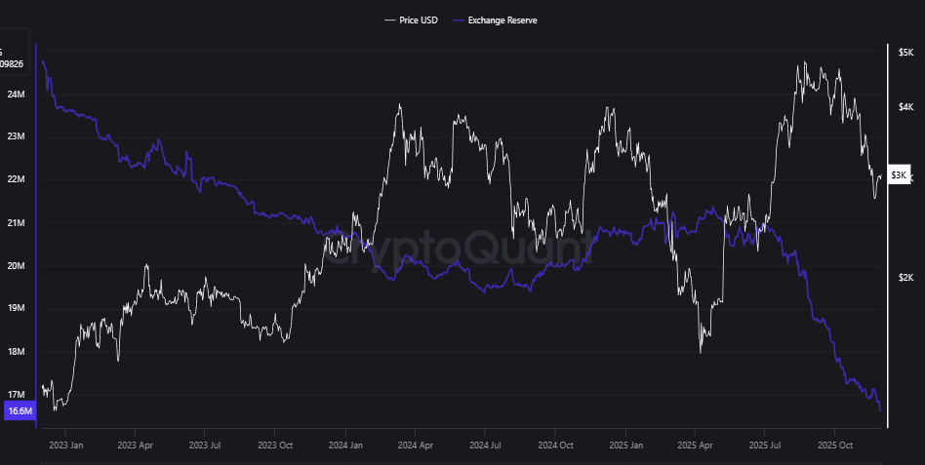Screen dimensions: 925x465
Task: Click the CryptoQuant watermark logo
Action: [x=459, y=250]
